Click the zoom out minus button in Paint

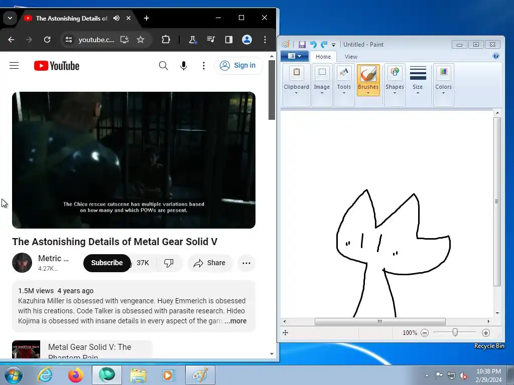tap(425, 333)
